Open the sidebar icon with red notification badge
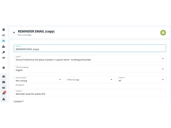This screenshot has height=128, width=171. (4, 93)
